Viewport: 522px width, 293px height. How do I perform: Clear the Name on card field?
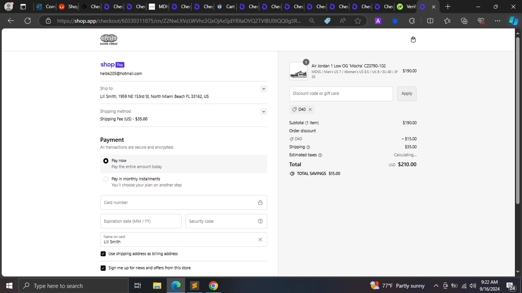click(260, 239)
